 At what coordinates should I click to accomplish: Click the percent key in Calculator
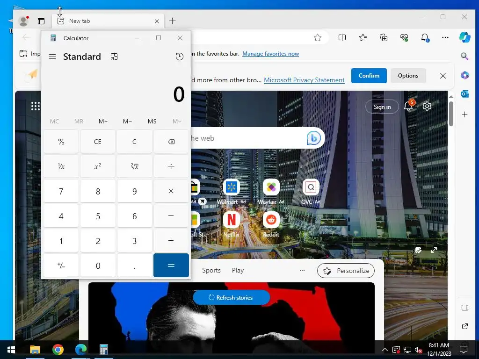coord(61,142)
